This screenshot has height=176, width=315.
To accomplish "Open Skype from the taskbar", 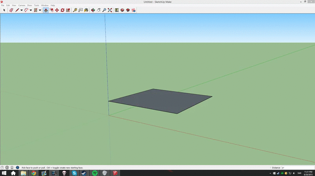I will [74, 173].
